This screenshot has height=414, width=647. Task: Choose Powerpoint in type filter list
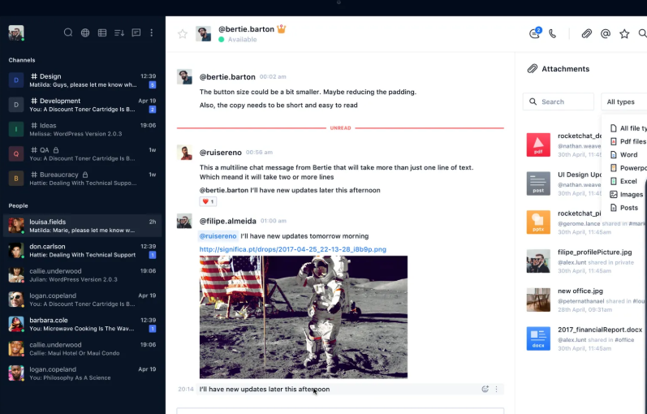[x=628, y=168]
